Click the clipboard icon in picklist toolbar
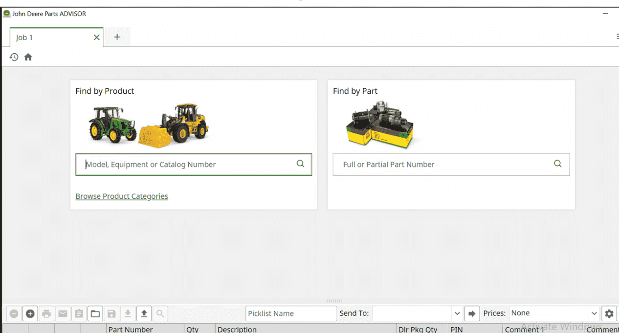 (x=79, y=313)
